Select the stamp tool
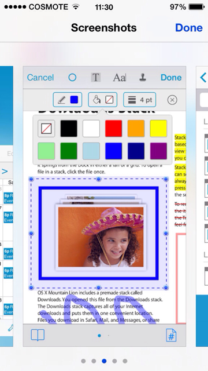208x371 pixels. click(x=143, y=77)
